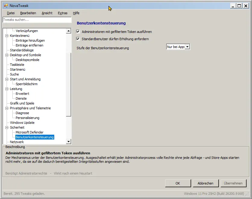Click the Benutzerkontensteuerung page heading

point(101,23)
